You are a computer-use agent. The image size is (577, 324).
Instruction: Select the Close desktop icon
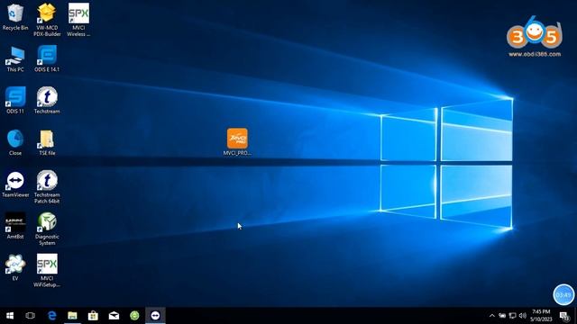(x=15, y=142)
